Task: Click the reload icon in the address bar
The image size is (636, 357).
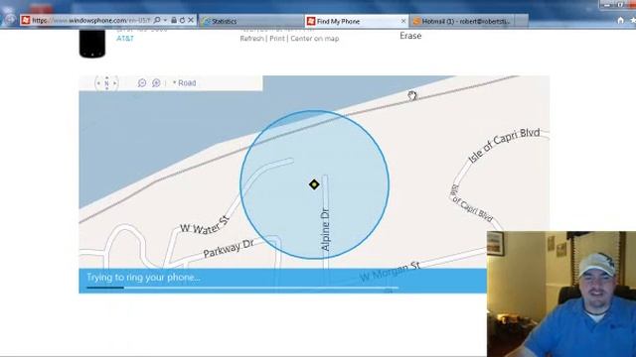Action: pos(182,20)
